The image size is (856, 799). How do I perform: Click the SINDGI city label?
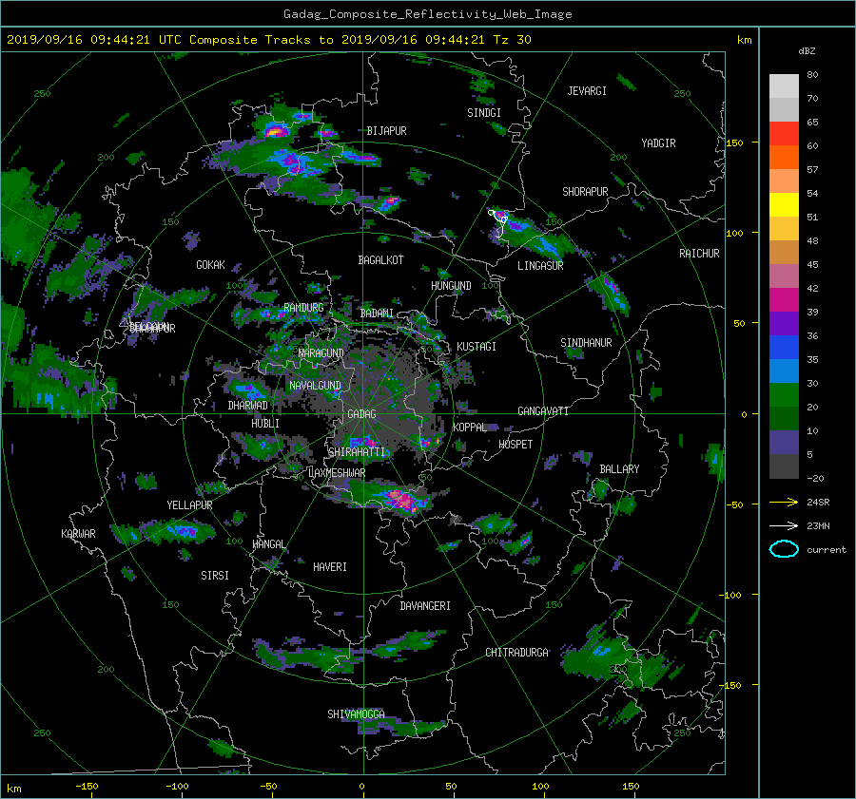pos(484,113)
